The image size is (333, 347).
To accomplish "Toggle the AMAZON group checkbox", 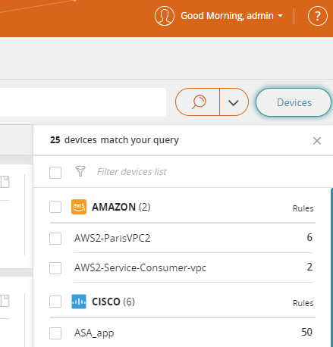I will [55, 207].
